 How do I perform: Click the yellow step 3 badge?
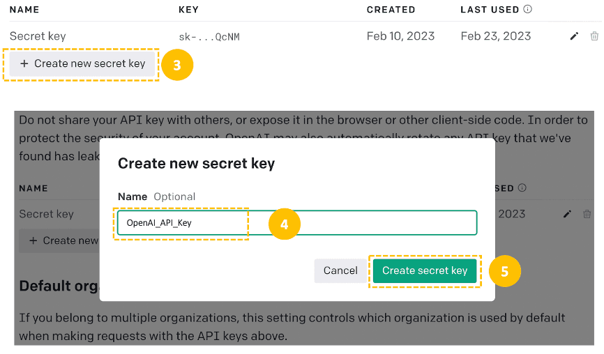pos(177,65)
